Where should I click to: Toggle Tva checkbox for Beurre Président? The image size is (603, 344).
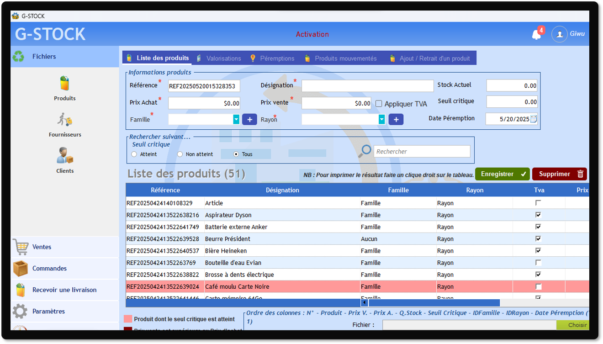(539, 238)
